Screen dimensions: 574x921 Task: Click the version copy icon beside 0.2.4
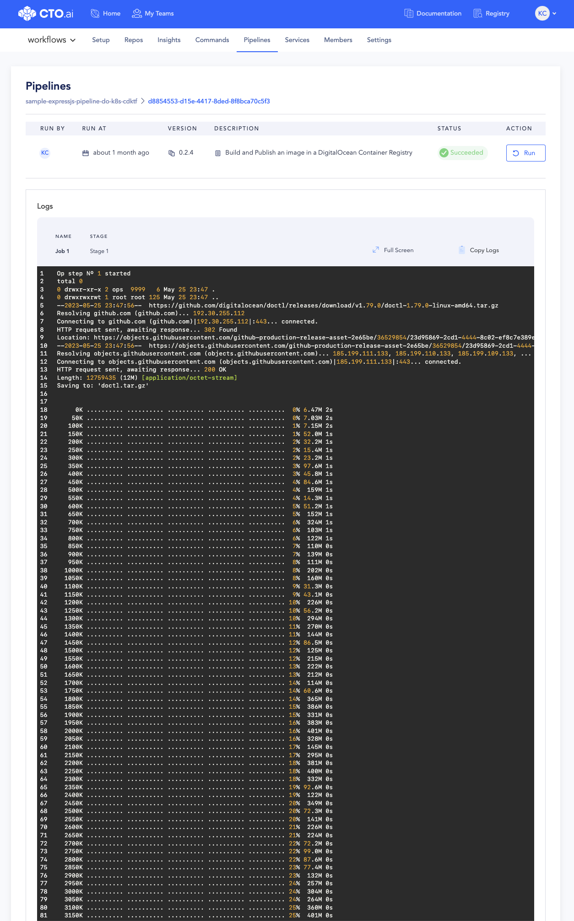(172, 153)
